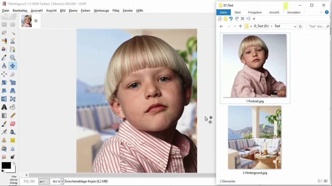Click the Explorer undo icon
The height and width of the screenshot is (186, 332).
pos(231,19)
